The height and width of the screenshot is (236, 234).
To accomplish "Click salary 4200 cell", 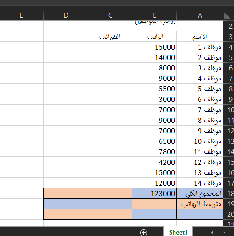I will click(x=155, y=162).
